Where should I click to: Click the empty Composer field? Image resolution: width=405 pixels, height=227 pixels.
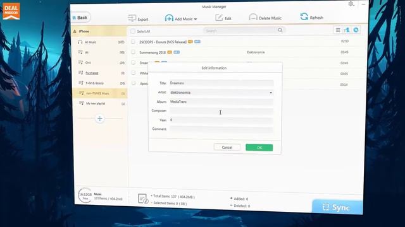click(221, 111)
